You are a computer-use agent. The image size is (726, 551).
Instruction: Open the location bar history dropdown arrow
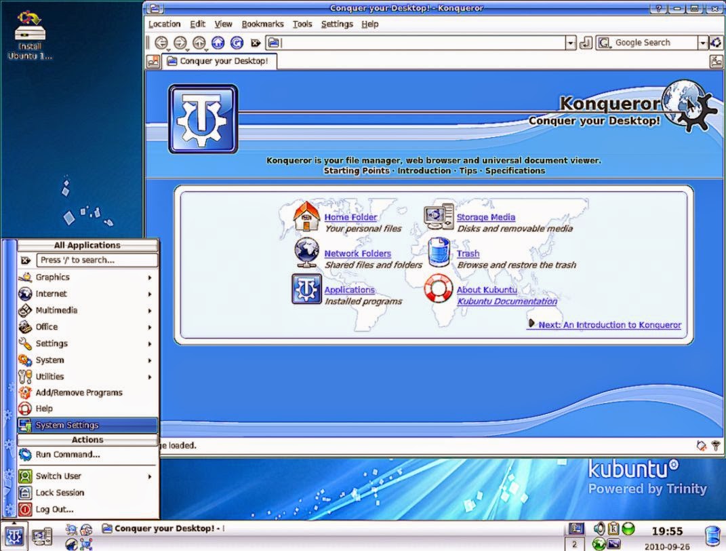[x=569, y=42]
